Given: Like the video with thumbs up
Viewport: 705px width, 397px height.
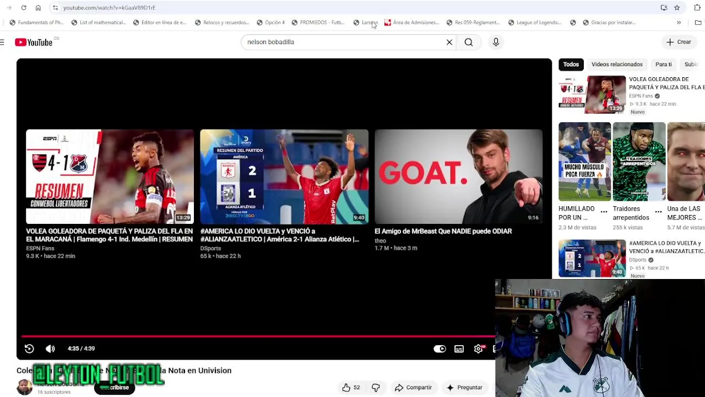Looking at the screenshot, I should (350, 388).
